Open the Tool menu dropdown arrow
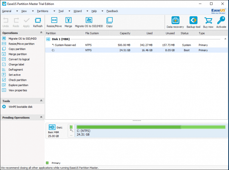Image resolution: width=229 pixels, height=170 pixels. pos(69,11)
